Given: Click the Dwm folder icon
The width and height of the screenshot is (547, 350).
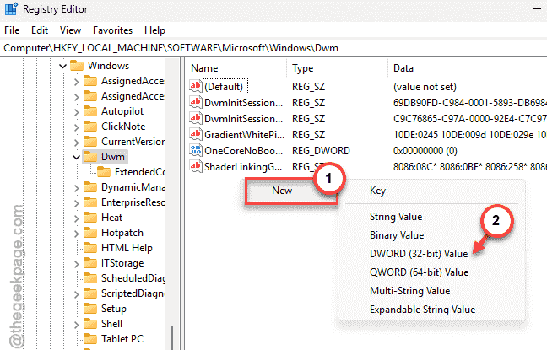Looking at the screenshot, I should tap(90, 157).
